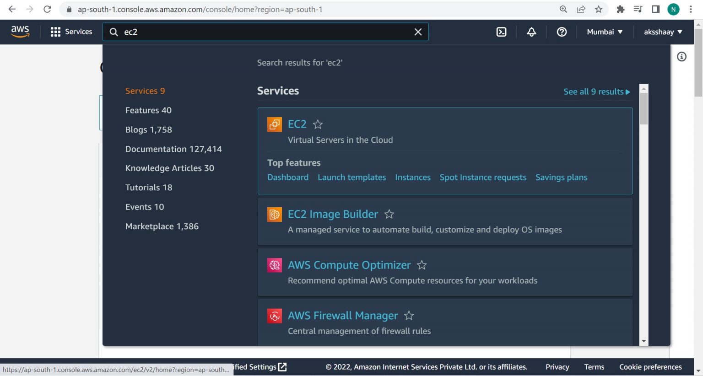The height and width of the screenshot is (376, 703).
Task: Open the Services grid menu
Action: (x=71, y=32)
